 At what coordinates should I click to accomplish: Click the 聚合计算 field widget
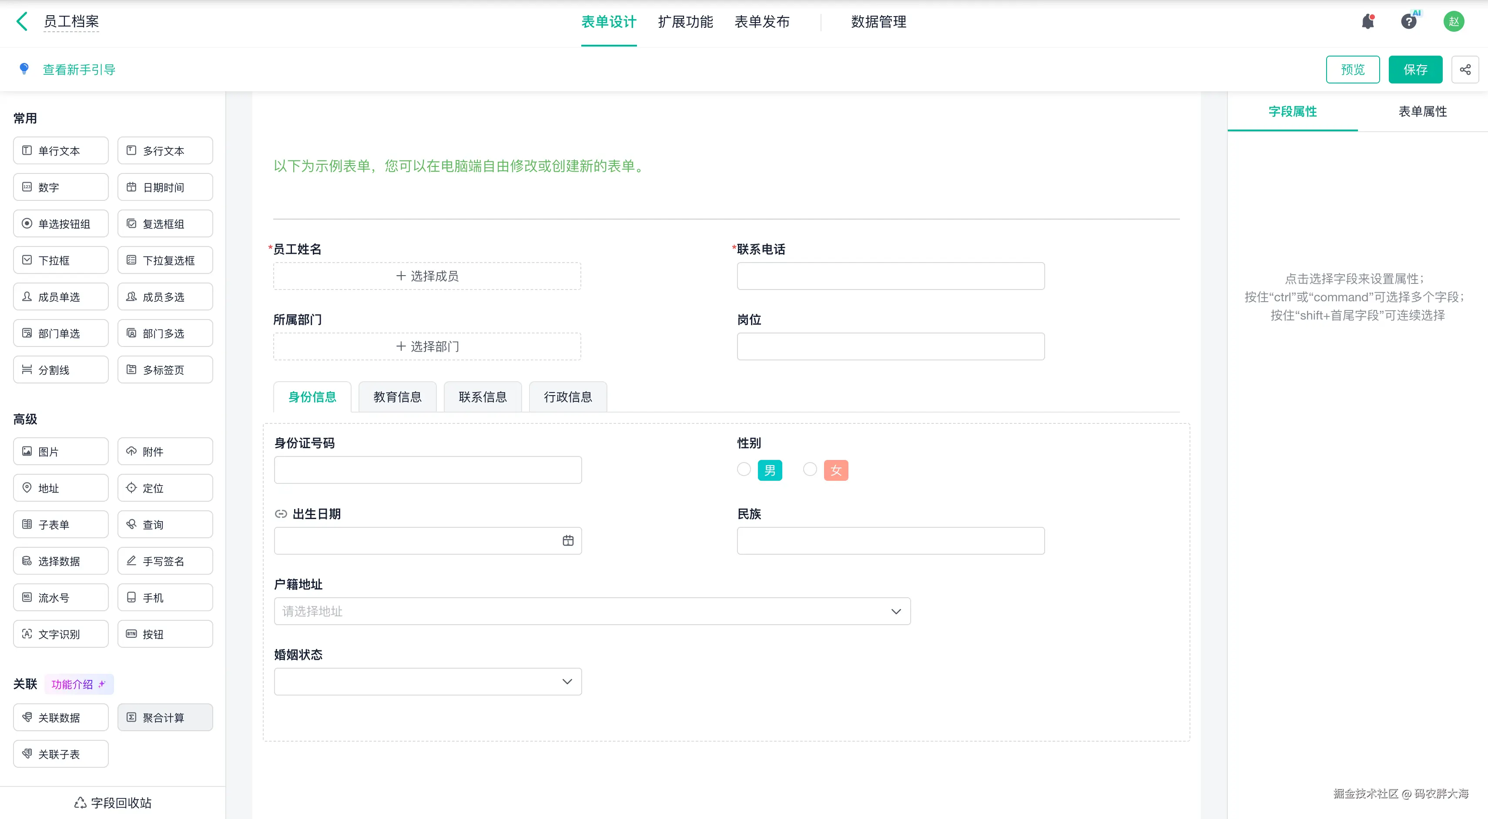[x=164, y=717]
